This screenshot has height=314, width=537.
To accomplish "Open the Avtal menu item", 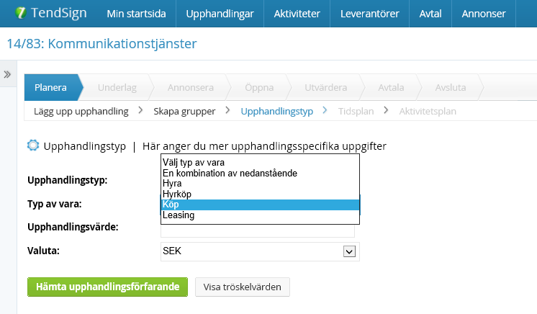I will [x=430, y=14].
